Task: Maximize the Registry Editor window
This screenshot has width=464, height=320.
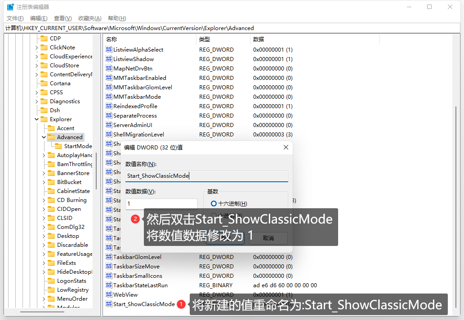Action: coord(429,7)
